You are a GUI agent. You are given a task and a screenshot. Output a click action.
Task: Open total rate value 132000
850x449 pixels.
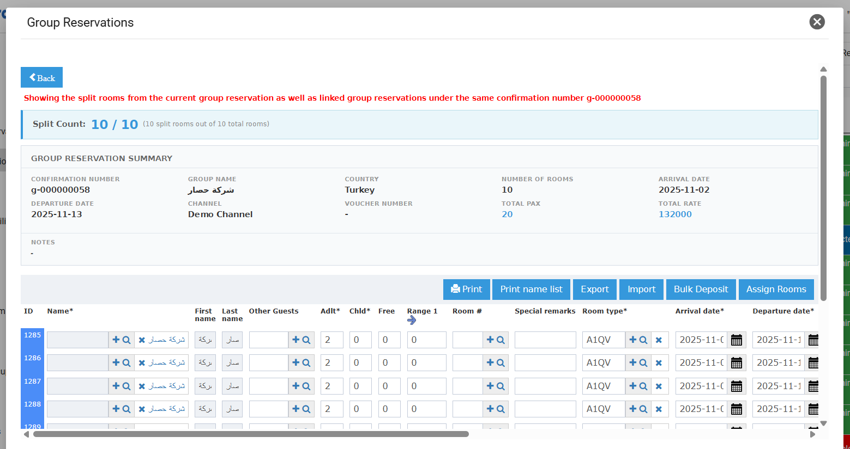click(675, 214)
